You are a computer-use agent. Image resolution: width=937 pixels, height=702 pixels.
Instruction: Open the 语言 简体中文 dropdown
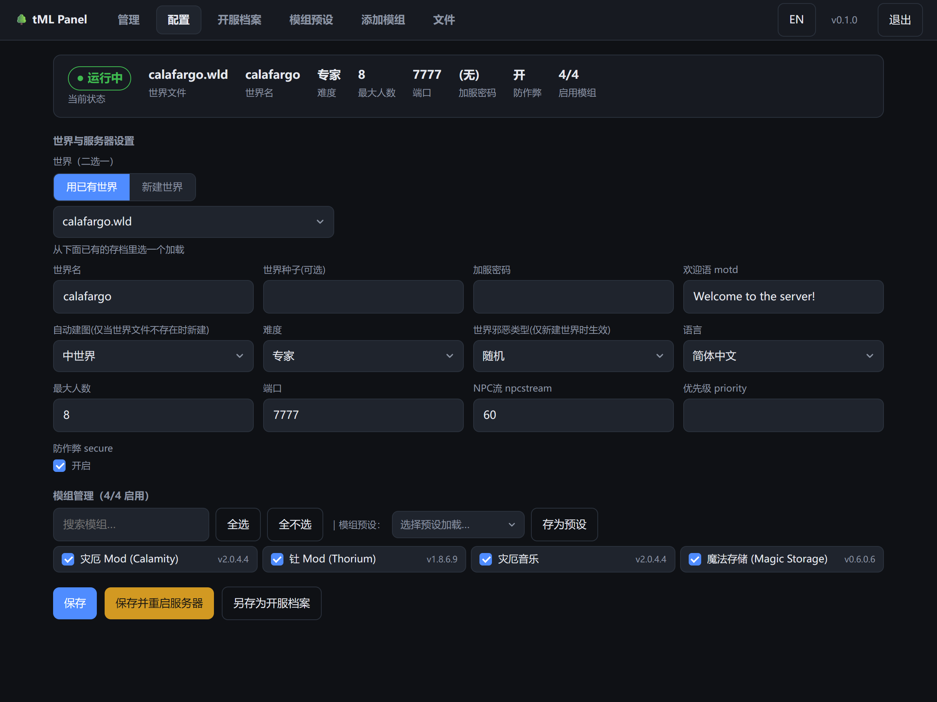click(x=783, y=356)
